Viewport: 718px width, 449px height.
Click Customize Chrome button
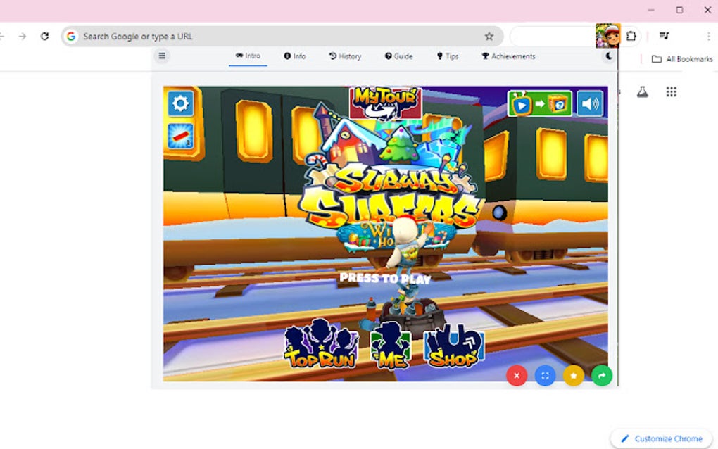coord(661,438)
